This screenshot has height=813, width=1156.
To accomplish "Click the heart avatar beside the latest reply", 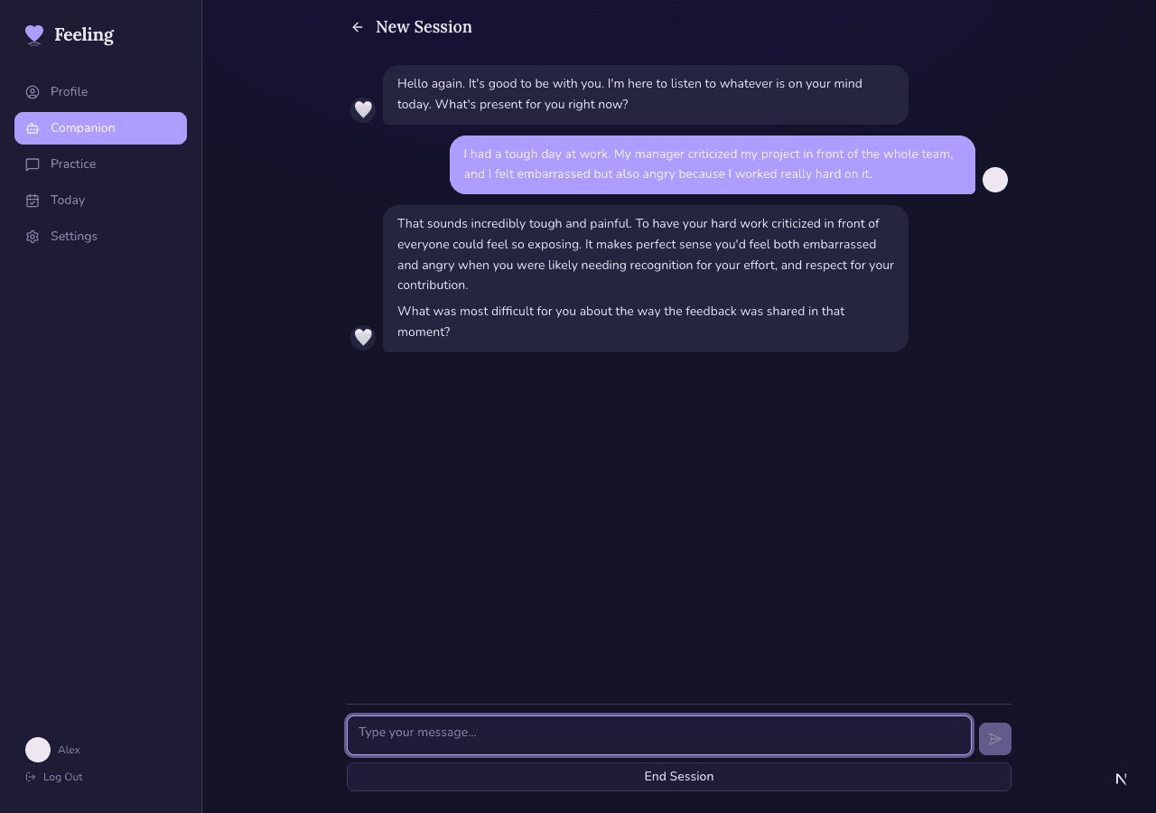I will pos(363,337).
